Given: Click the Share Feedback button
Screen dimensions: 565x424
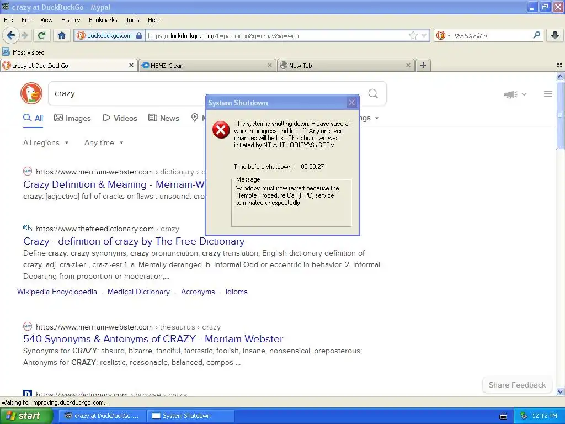Looking at the screenshot, I should click(x=517, y=385).
